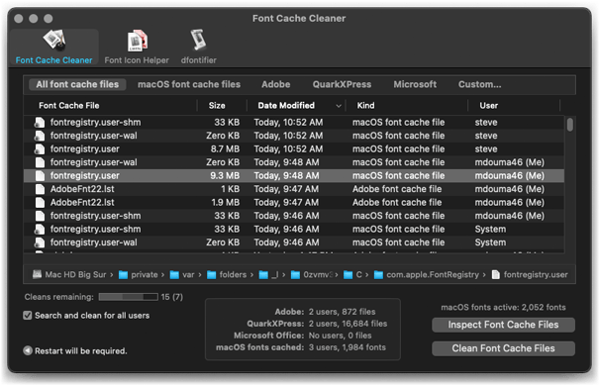Click the var folder icon in path bar

click(x=174, y=274)
